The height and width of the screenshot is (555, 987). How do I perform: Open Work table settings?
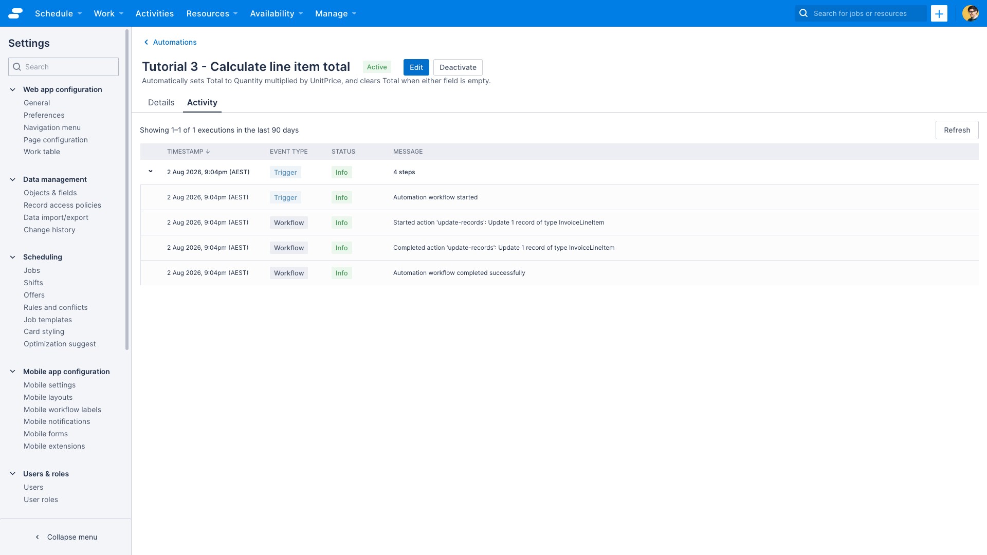[42, 152]
